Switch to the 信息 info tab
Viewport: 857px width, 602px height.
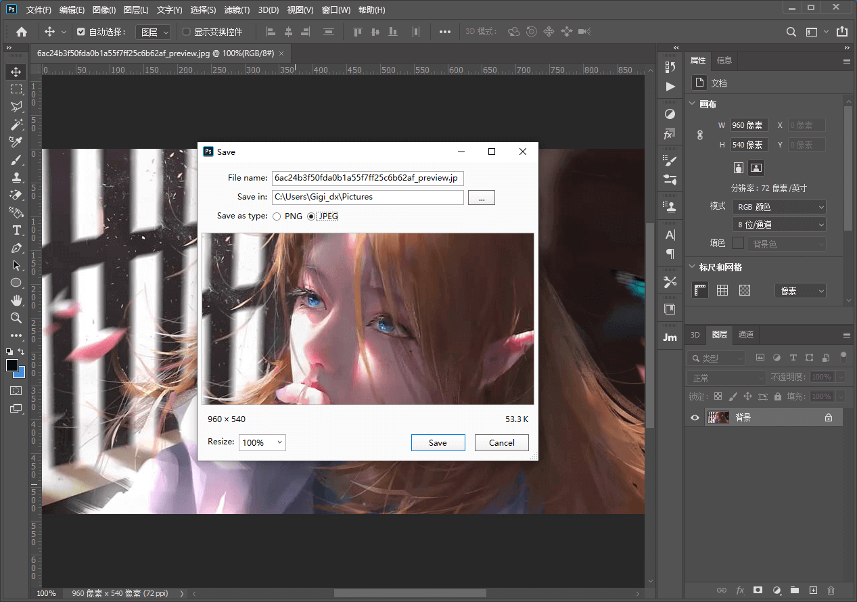pyautogui.click(x=724, y=60)
